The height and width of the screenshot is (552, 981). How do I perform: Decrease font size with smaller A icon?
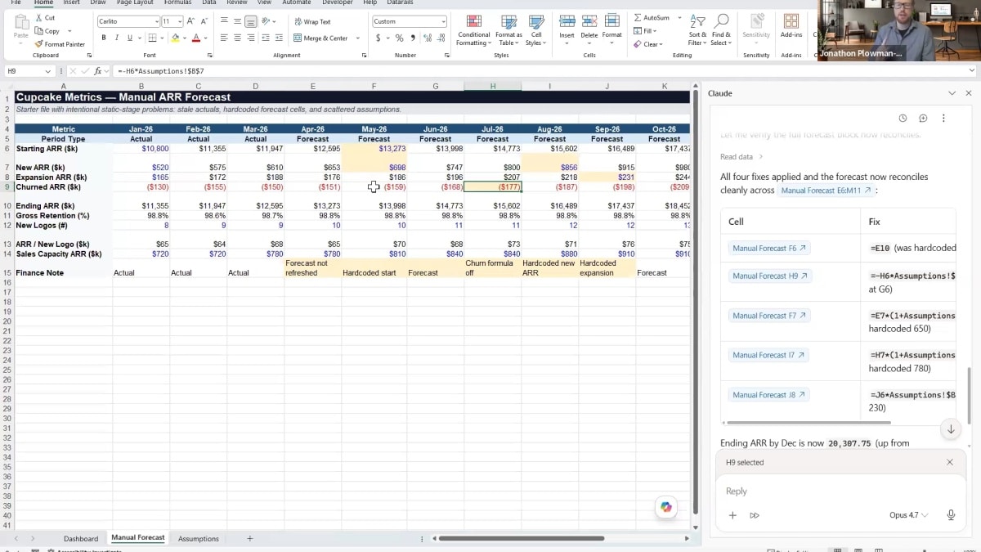pos(204,21)
